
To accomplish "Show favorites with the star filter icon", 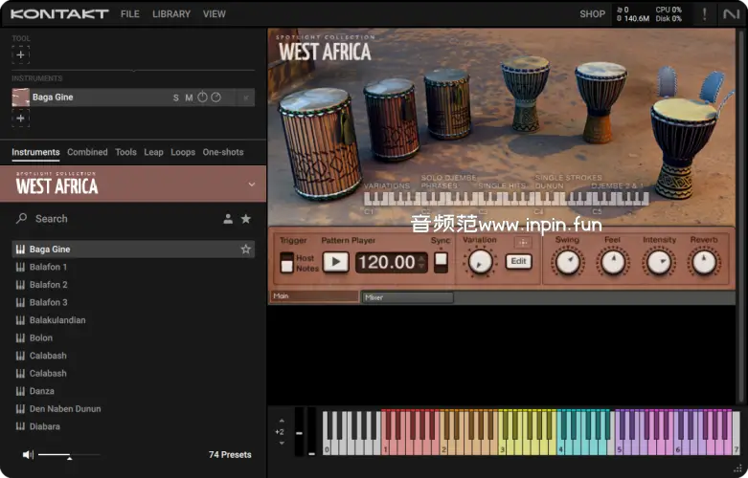I will point(246,219).
